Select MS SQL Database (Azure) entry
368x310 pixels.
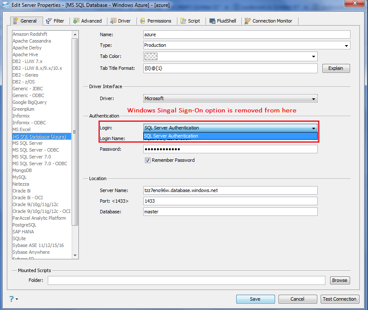pos(41,136)
